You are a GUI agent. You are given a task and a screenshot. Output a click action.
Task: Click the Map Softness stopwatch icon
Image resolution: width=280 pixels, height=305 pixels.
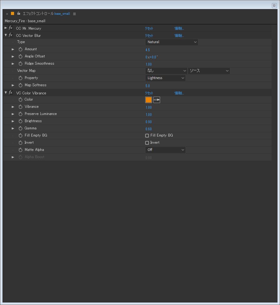20,85
